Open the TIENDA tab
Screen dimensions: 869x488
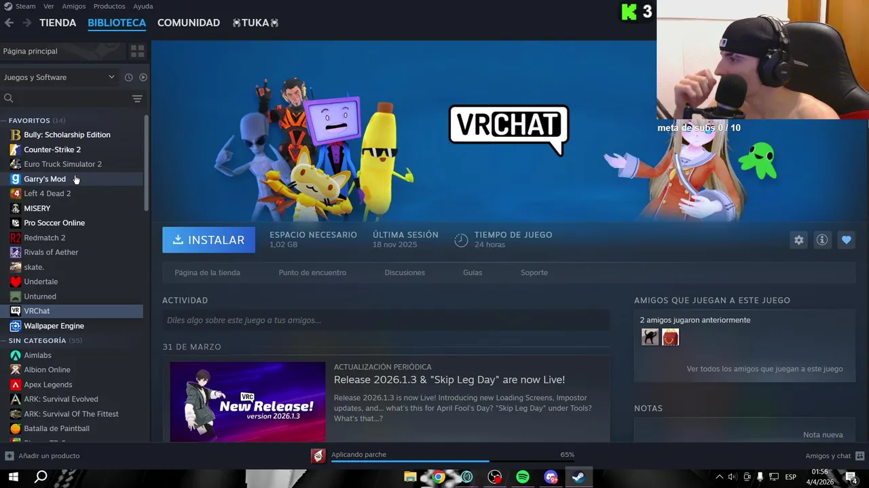[x=58, y=23]
